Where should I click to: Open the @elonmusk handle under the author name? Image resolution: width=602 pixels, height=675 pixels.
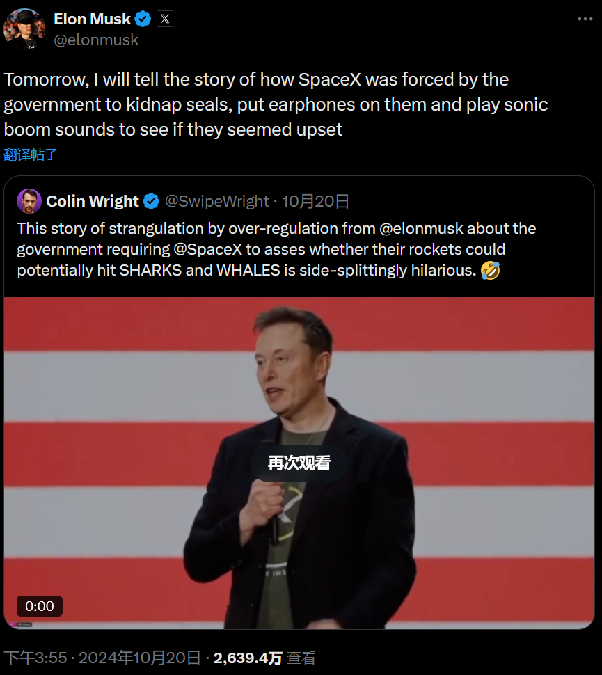click(96, 40)
